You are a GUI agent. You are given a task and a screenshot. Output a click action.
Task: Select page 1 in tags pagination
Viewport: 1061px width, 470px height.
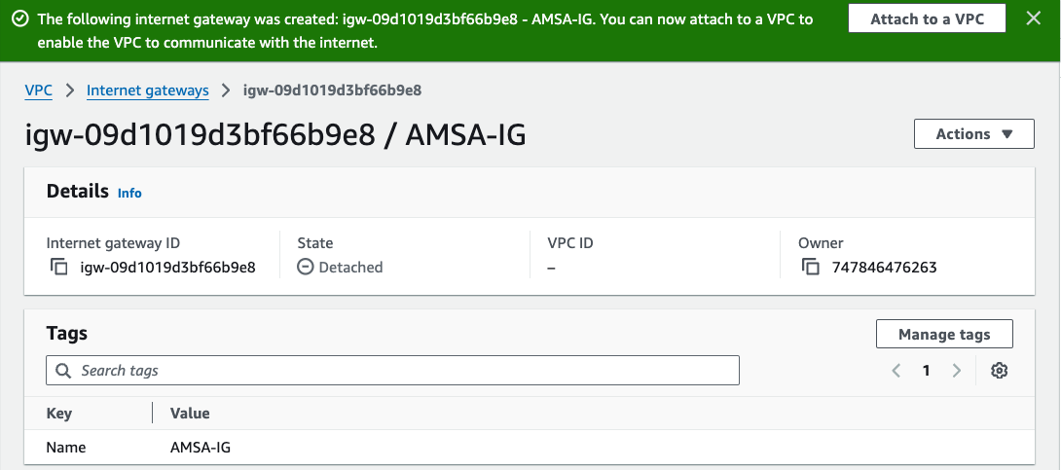(927, 371)
